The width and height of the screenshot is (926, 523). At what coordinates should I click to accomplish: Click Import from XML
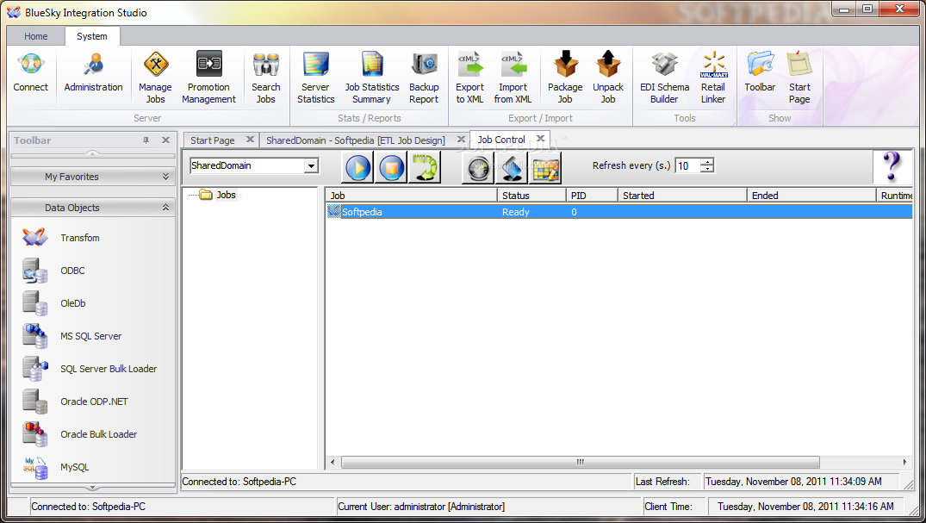pyautogui.click(x=513, y=78)
